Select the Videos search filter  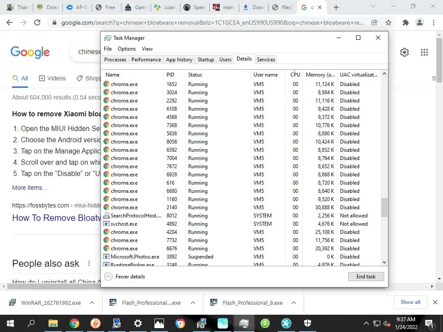pos(52,79)
